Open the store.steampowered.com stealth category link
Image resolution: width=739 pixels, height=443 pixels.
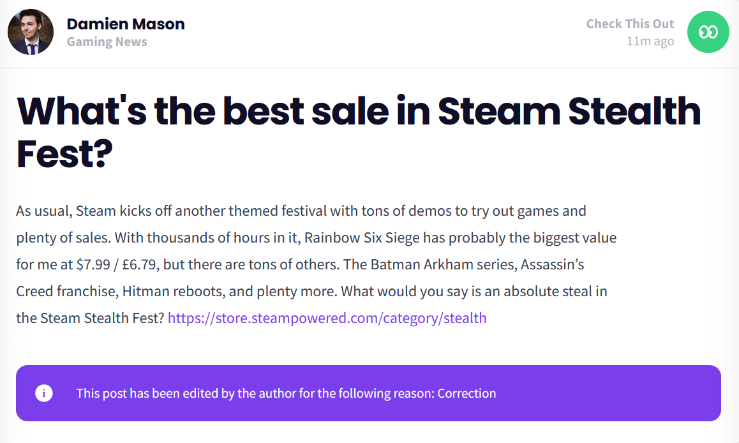[x=327, y=318]
